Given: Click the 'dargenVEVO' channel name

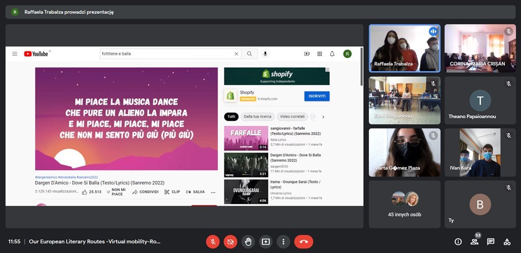Looking at the screenshot, I should point(279,167).
